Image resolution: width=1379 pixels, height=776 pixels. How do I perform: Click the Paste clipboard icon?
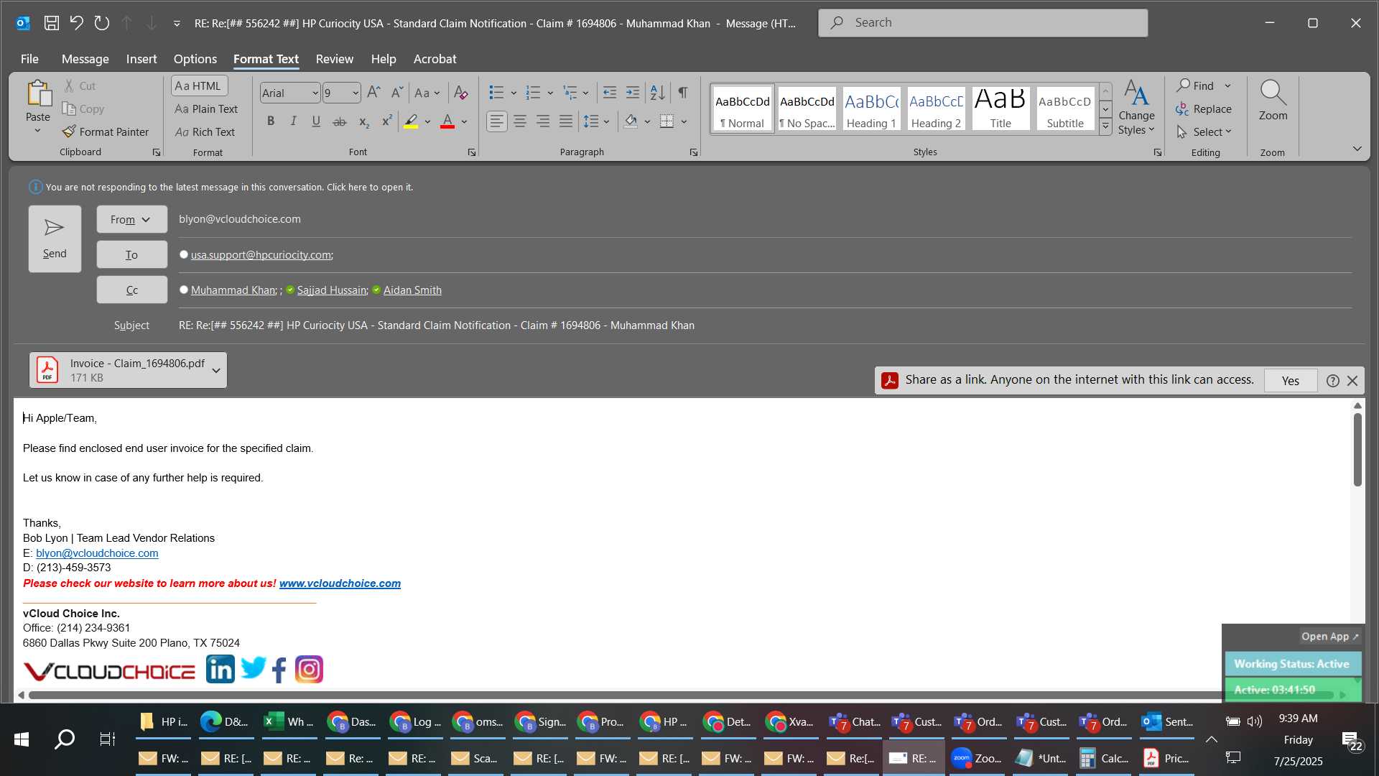point(38,94)
